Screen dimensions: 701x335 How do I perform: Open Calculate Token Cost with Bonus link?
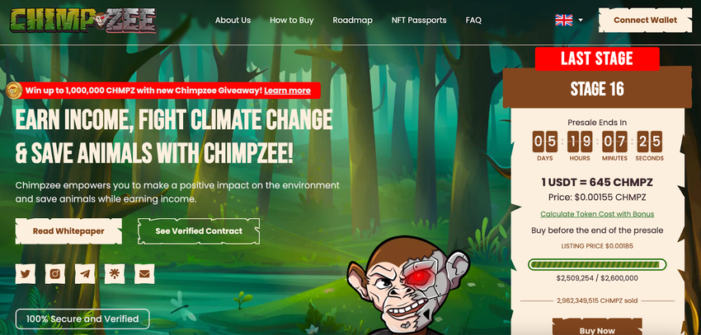click(597, 214)
